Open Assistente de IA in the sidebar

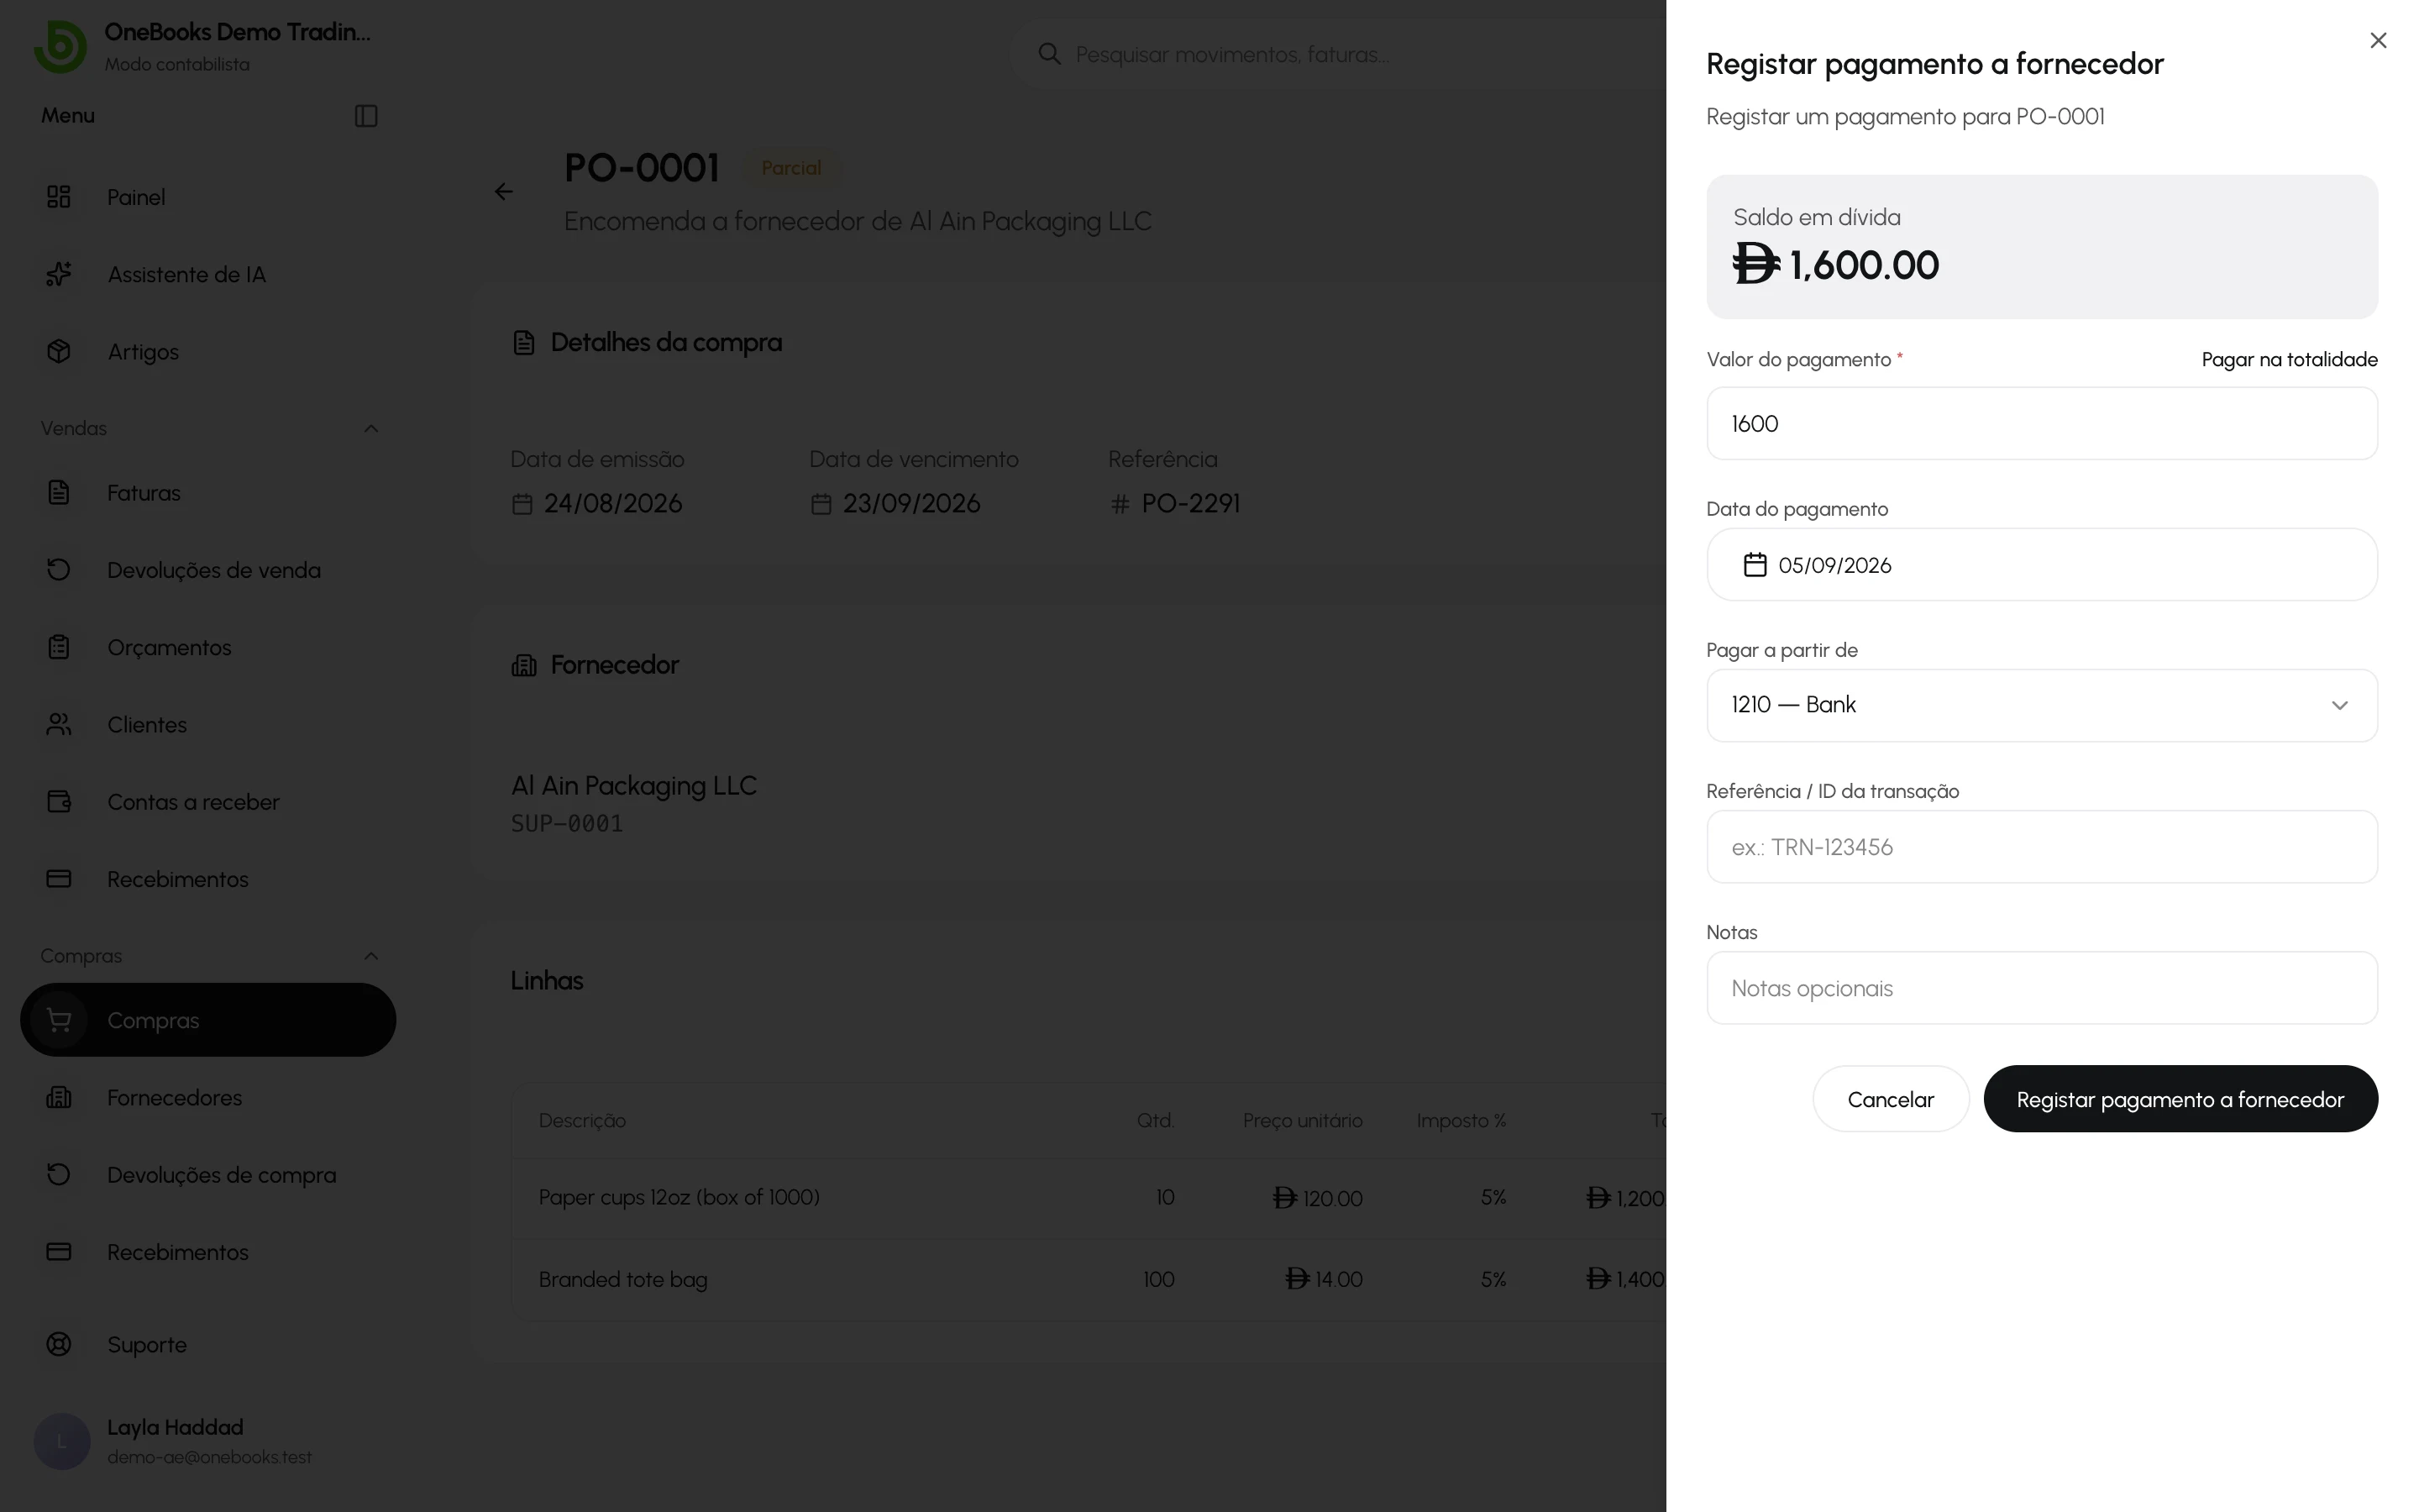click(x=208, y=274)
